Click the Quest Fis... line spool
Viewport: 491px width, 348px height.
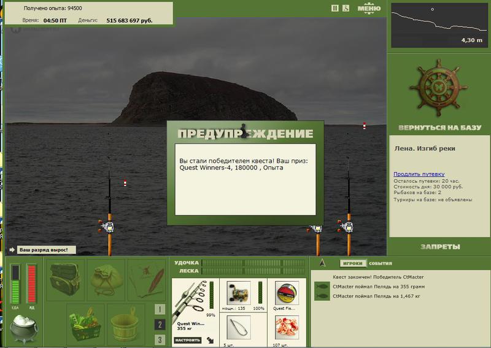pyautogui.click(x=287, y=293)
